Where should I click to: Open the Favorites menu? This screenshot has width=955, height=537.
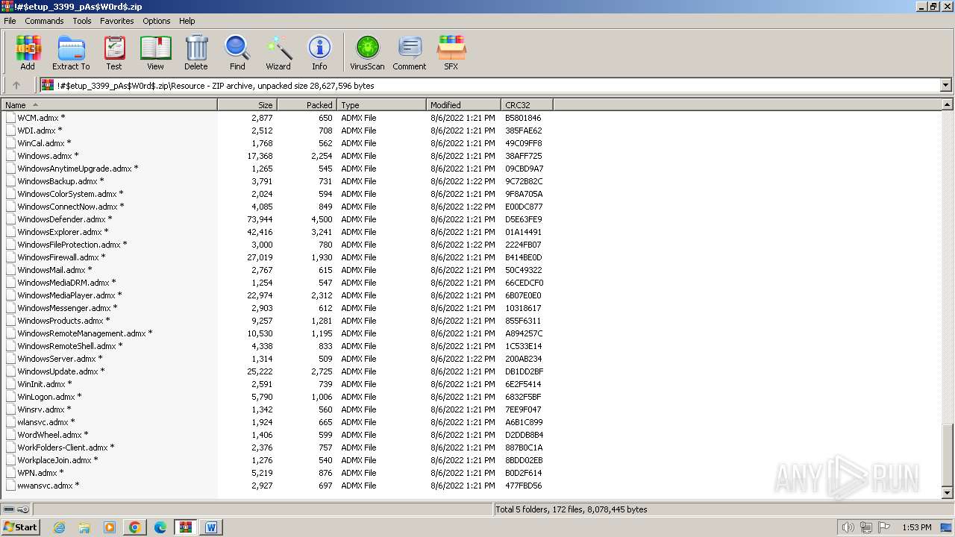[x=117, y=21]
